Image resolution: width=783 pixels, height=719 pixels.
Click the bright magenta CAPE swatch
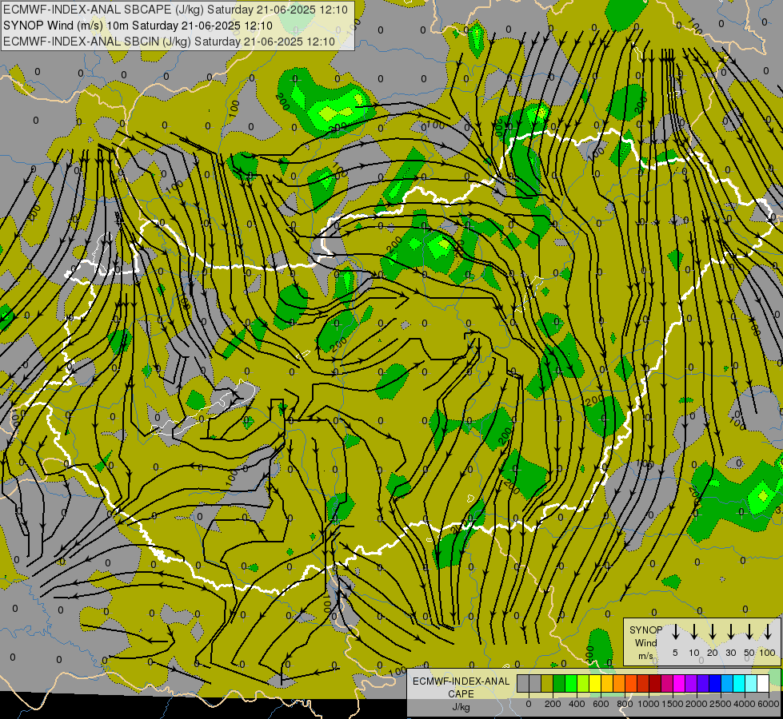[x=680, y=683]
